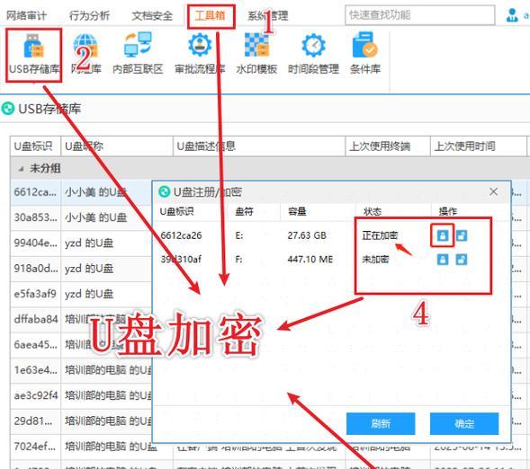Select the 1e63e4... row
This screenshot has height=469, width=530.
(81, 370)
